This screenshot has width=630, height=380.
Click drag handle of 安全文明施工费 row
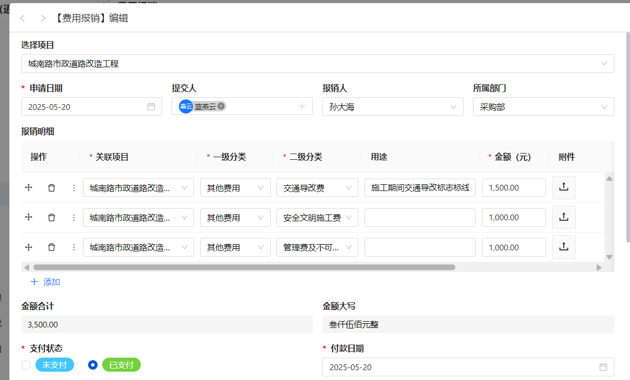click(x=29, y=218)
